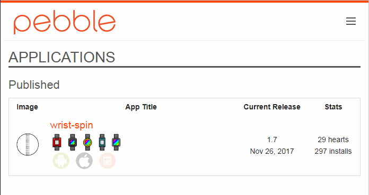This screenshot has height=195, width=369.
Task: Open the wrist-spin app link
Action: [72, 125]
